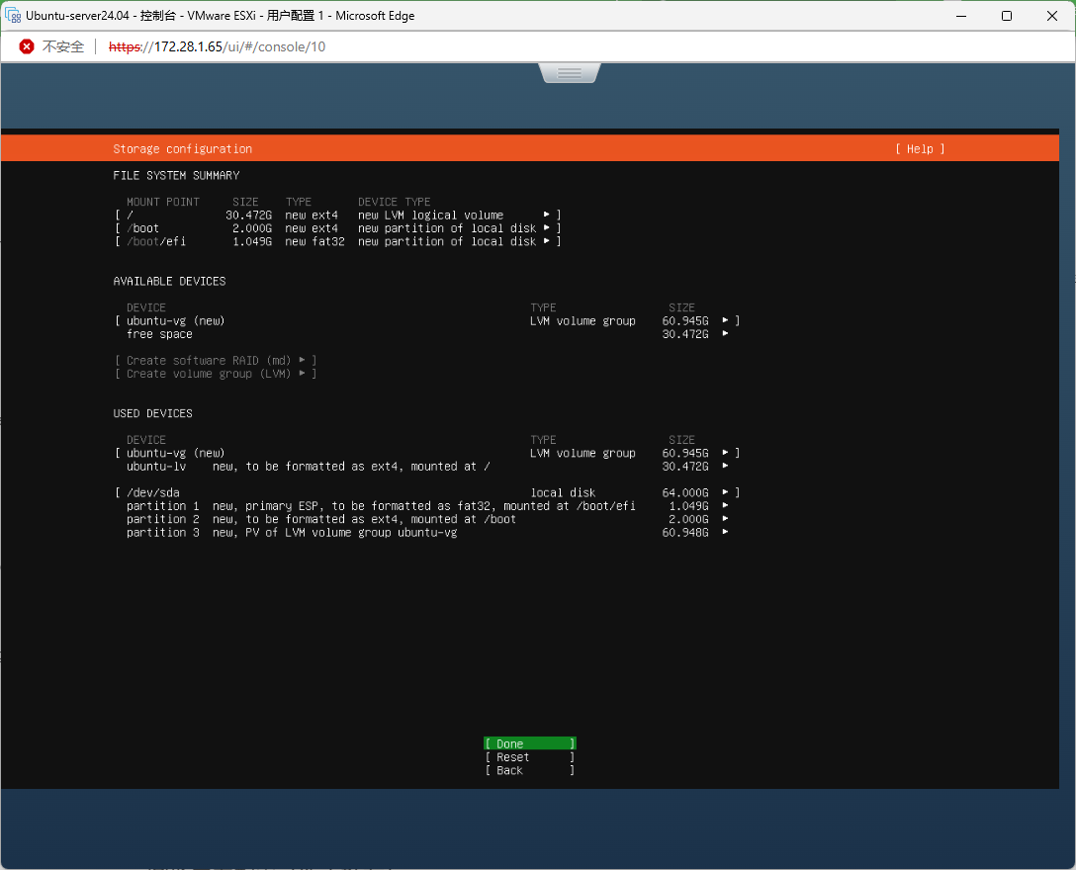Click the arrow beside ubuntu-lv logical volume
Screen dimensions: 1076x870
point(725,467)
